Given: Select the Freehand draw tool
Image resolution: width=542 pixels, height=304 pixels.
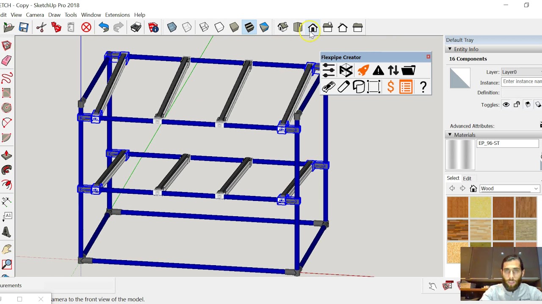Looking at the screenshot, I should click(x=6, y=78).
